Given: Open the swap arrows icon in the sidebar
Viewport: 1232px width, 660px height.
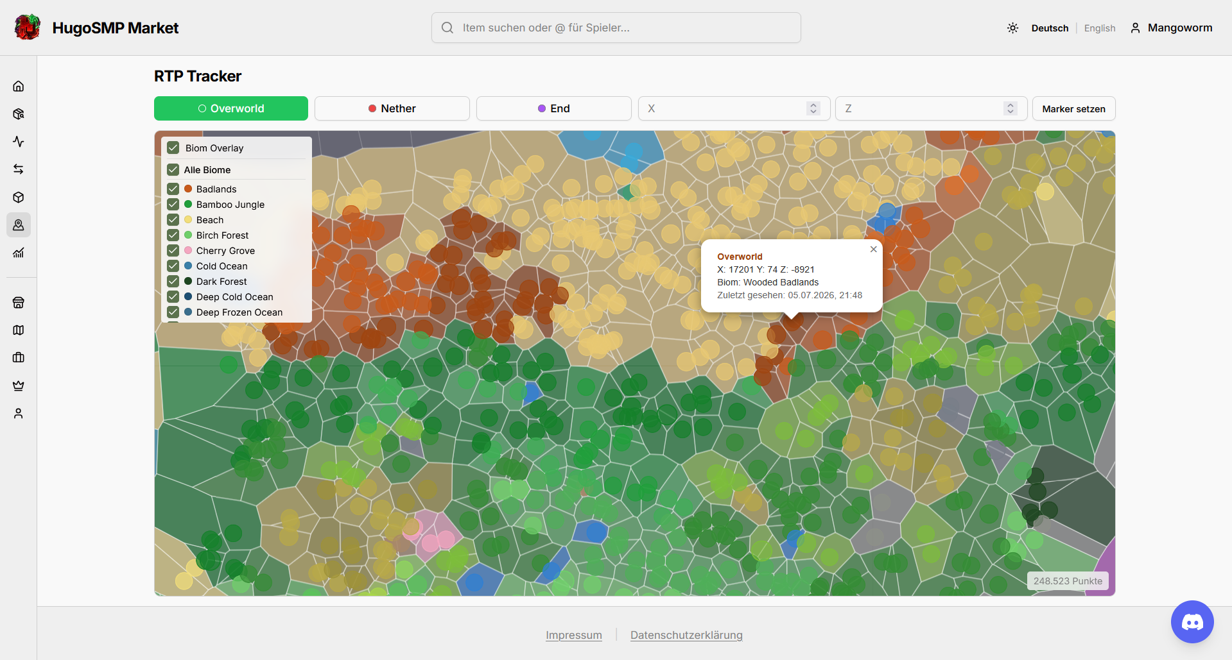Looking at the screenshot, I should (19, 169).
